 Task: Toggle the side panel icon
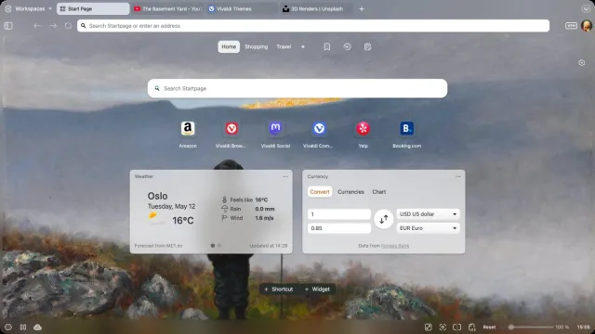[x=8, y=26]
